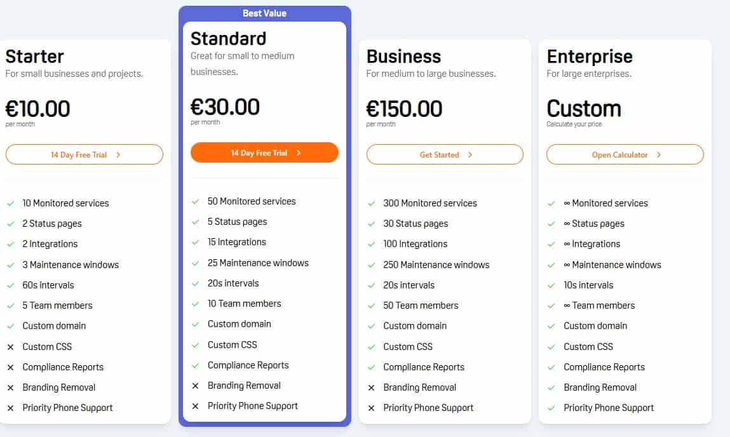730x437 pixels.
Task: Click the X beside Priority Phone Support in Business
Action: point(372,408)
